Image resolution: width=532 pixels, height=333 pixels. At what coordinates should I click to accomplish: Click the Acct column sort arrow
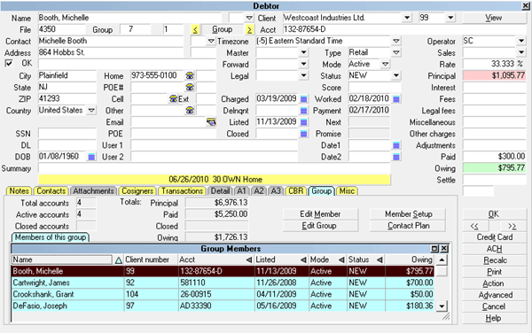(249, 259)
